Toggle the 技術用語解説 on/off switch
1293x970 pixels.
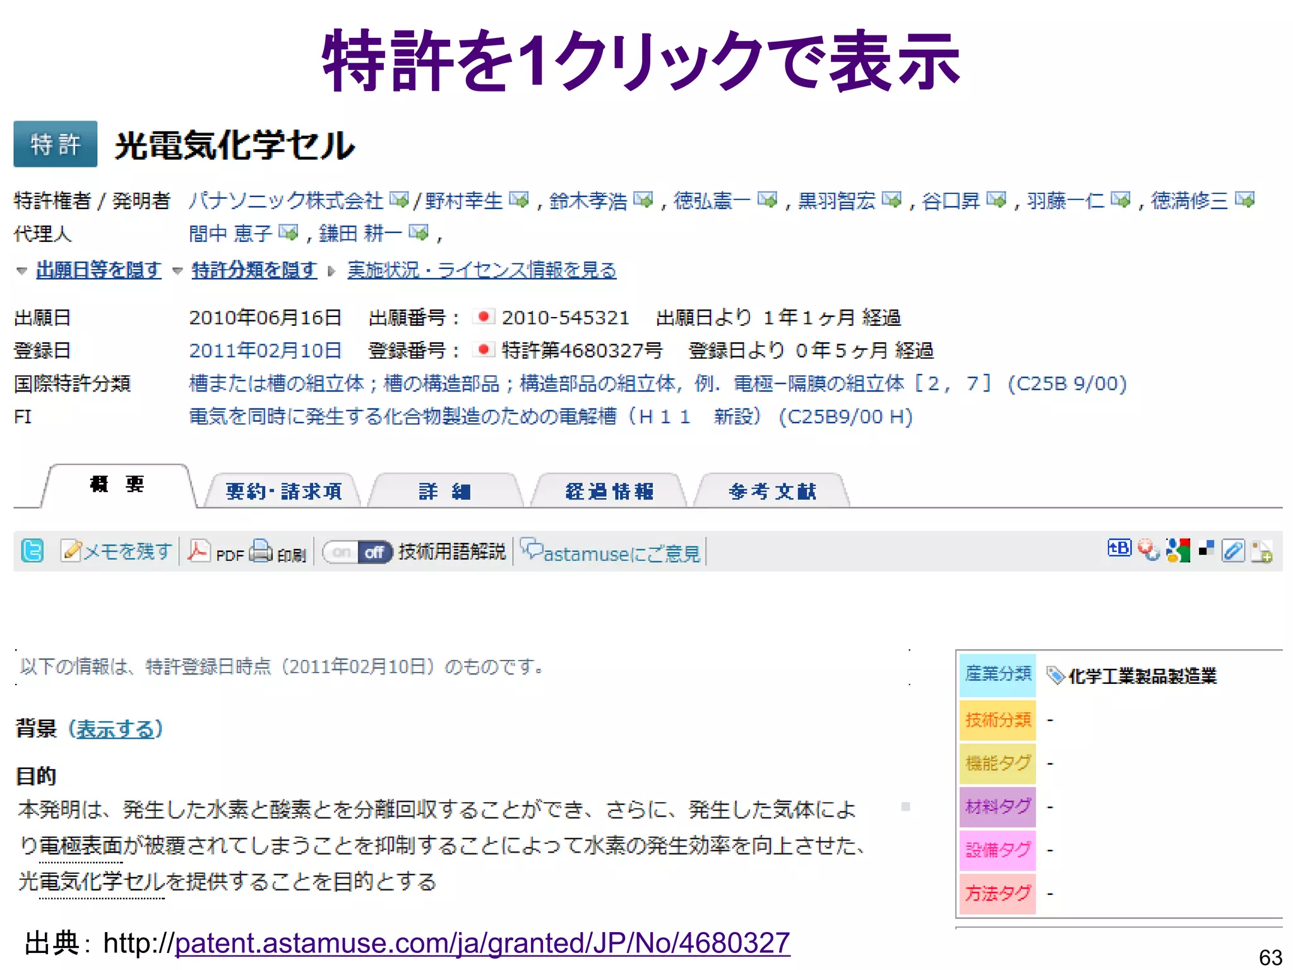click(x=357, y=553)
